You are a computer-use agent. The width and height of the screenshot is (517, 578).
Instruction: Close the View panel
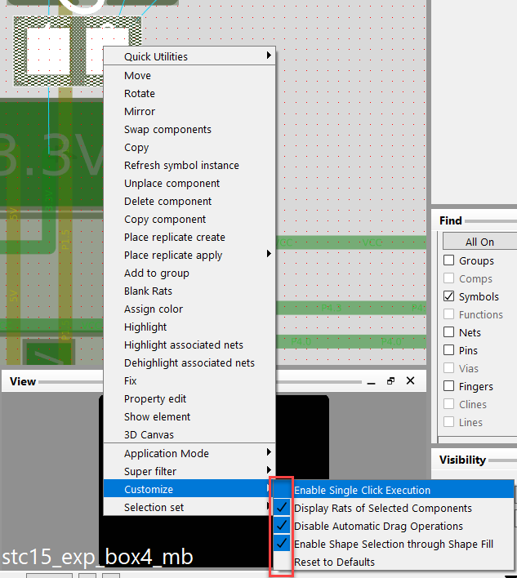pos(411,381)
